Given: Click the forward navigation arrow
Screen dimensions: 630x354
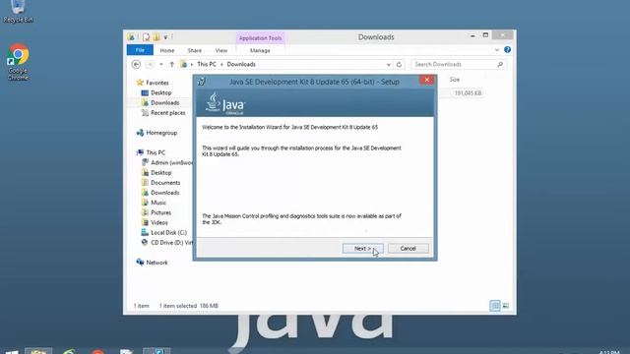Looking at the screenshot, I should click(x=150, y=64).
